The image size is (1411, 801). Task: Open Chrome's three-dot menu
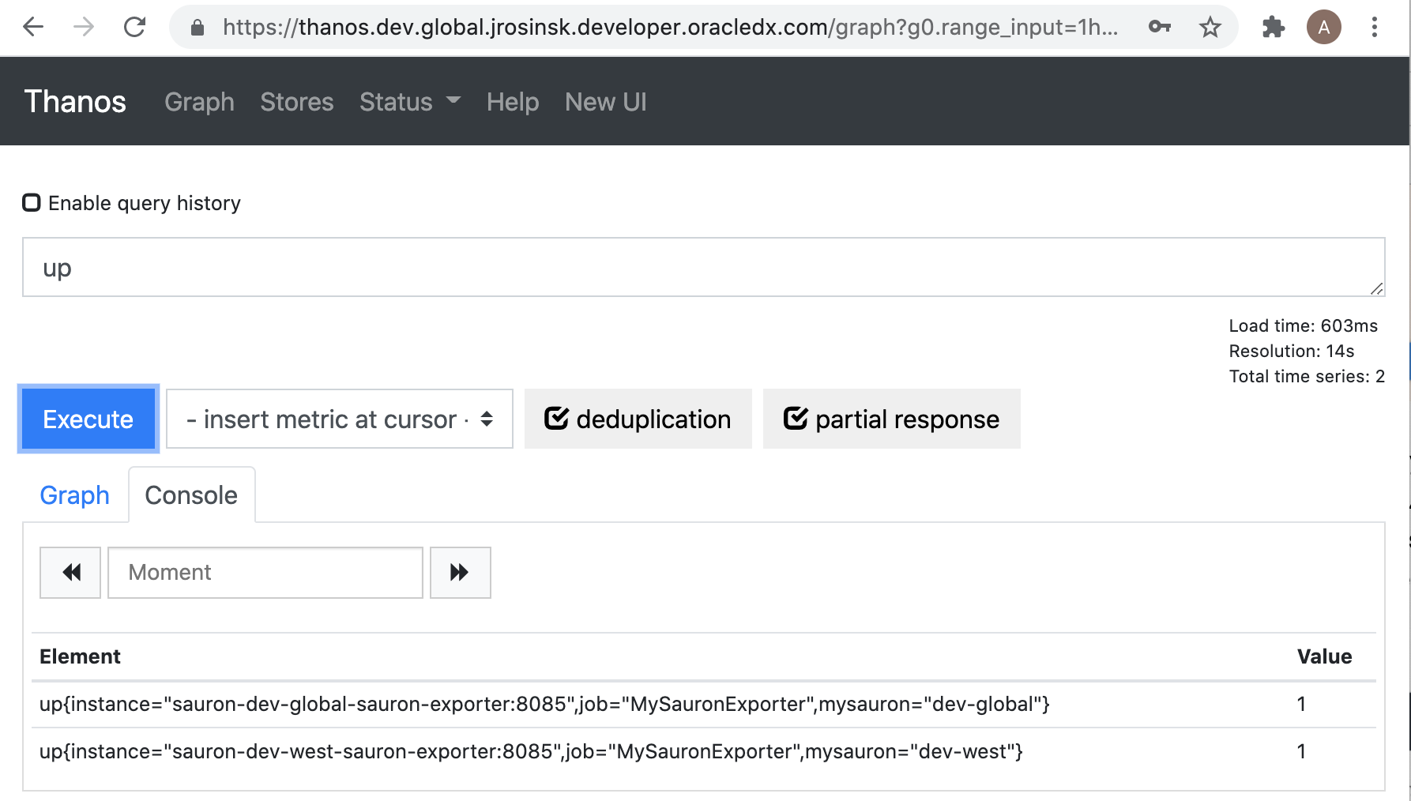(x=1374, y=28)
